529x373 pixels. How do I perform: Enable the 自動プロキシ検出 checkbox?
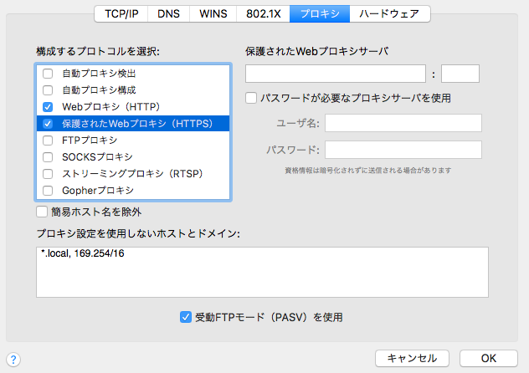(x=48, y=74)
